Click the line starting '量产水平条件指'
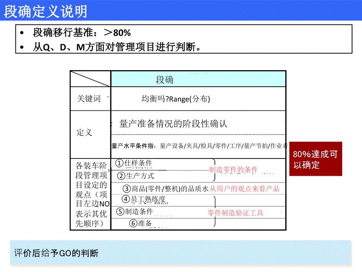362x272 pixels. click(199, 146)
